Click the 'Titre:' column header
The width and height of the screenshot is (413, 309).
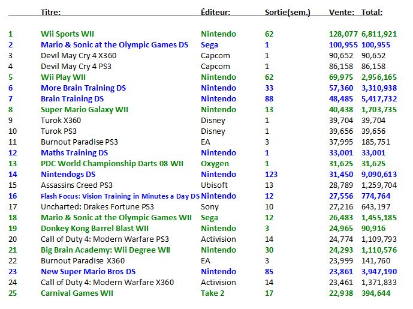pos(50,12)
